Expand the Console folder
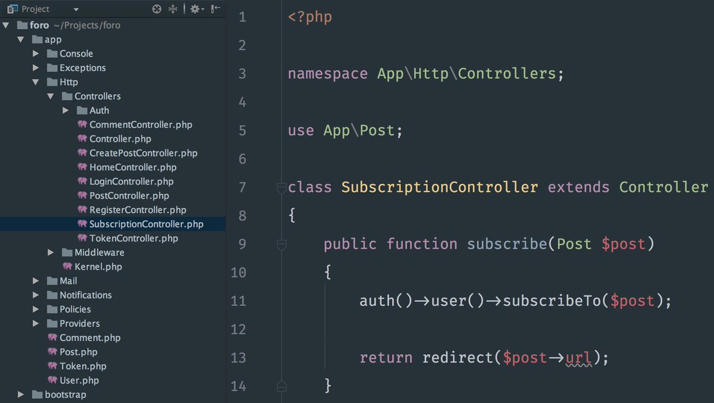The width and height of the screenshot is (714, 403). (36, 54)
